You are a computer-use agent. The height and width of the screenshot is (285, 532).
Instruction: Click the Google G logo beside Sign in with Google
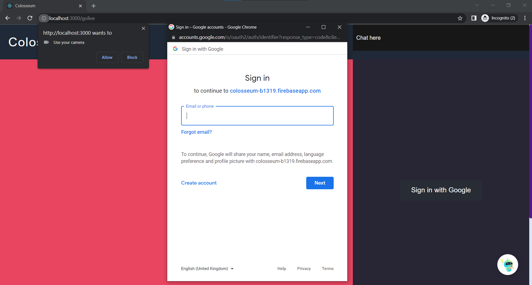(x=175, y=49)
